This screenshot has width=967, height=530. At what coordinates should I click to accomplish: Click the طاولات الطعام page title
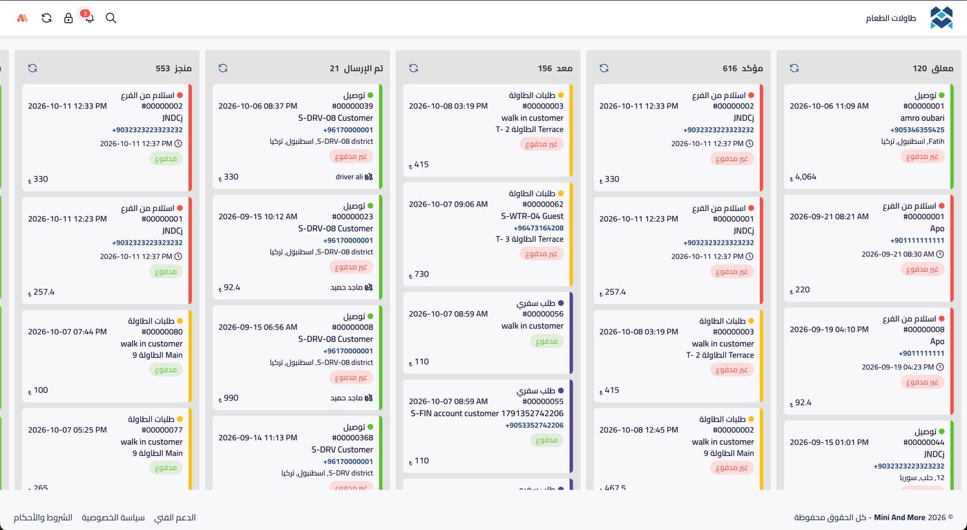click(891, 19)
